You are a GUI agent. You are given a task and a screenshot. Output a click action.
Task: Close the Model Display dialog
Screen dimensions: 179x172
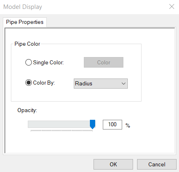pos(172,6)
